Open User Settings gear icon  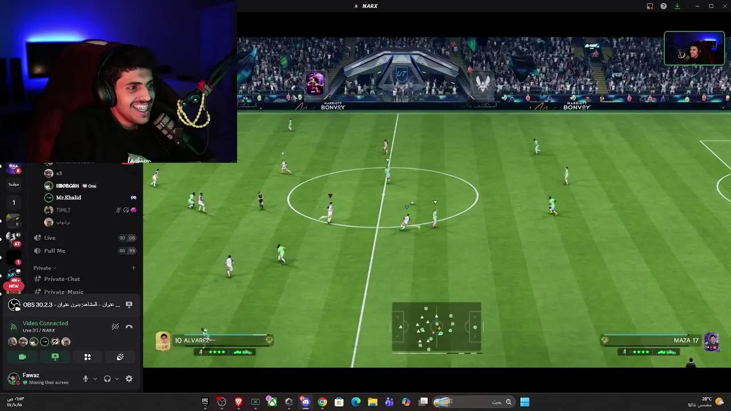coord(129,378)
